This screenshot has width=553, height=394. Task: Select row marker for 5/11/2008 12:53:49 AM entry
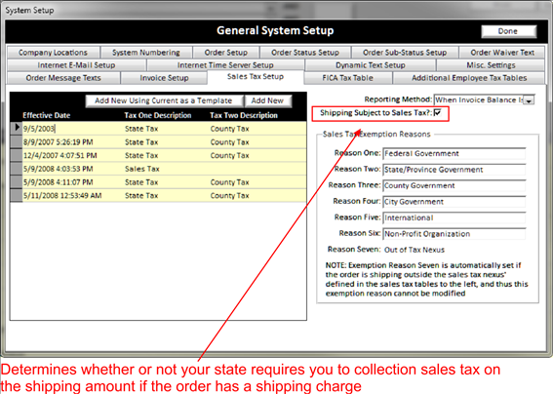[x=17, y=195]
